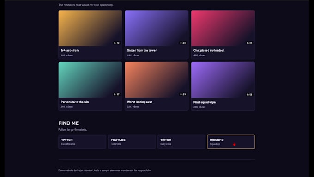Click the 1:05 duration badge
Viewport: 314px width, 177px height.
coord(249,43)
